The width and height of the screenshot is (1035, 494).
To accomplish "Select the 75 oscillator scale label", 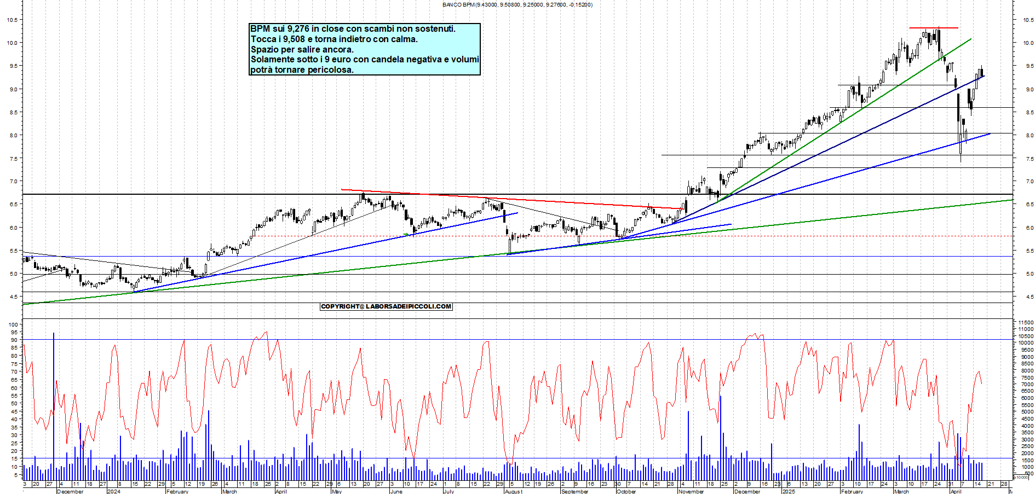I will 15,364.
